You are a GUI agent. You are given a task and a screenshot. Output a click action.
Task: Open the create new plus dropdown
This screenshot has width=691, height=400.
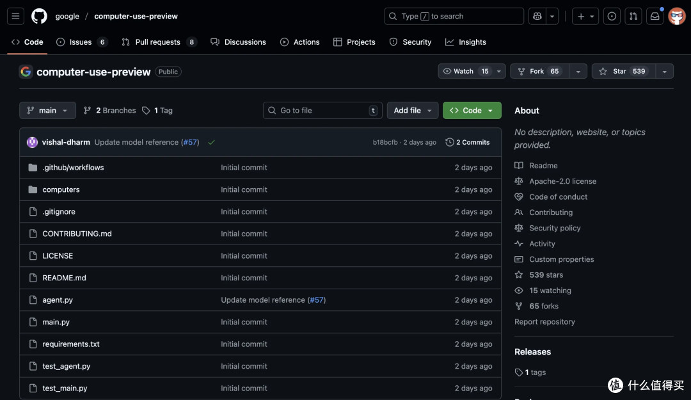click(x=585, y=16)
